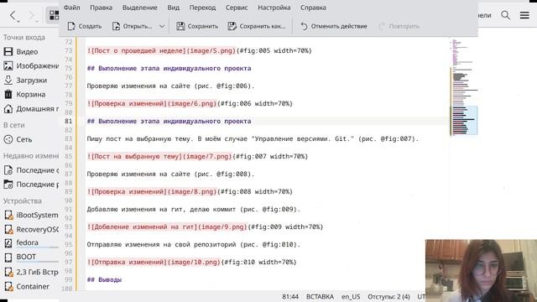Open the Настройка menu

tap(274, 8)
